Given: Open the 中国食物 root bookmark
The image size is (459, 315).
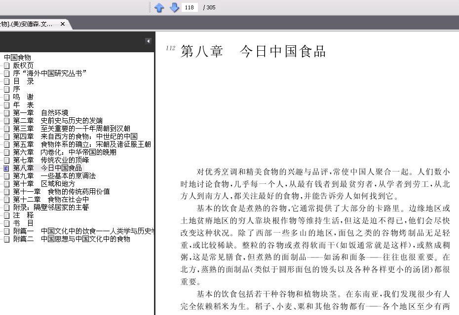Looking at the screenshot, I should click(x=17, y=57).
